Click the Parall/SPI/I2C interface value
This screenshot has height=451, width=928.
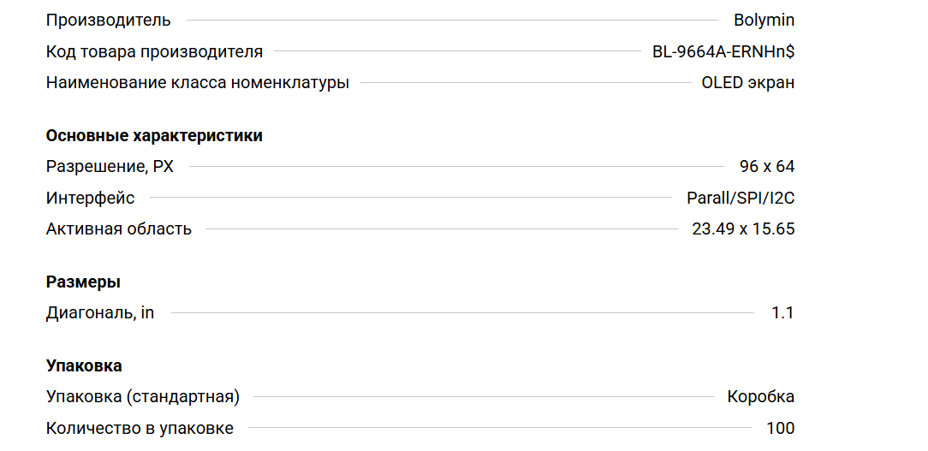tap(741, 199)
